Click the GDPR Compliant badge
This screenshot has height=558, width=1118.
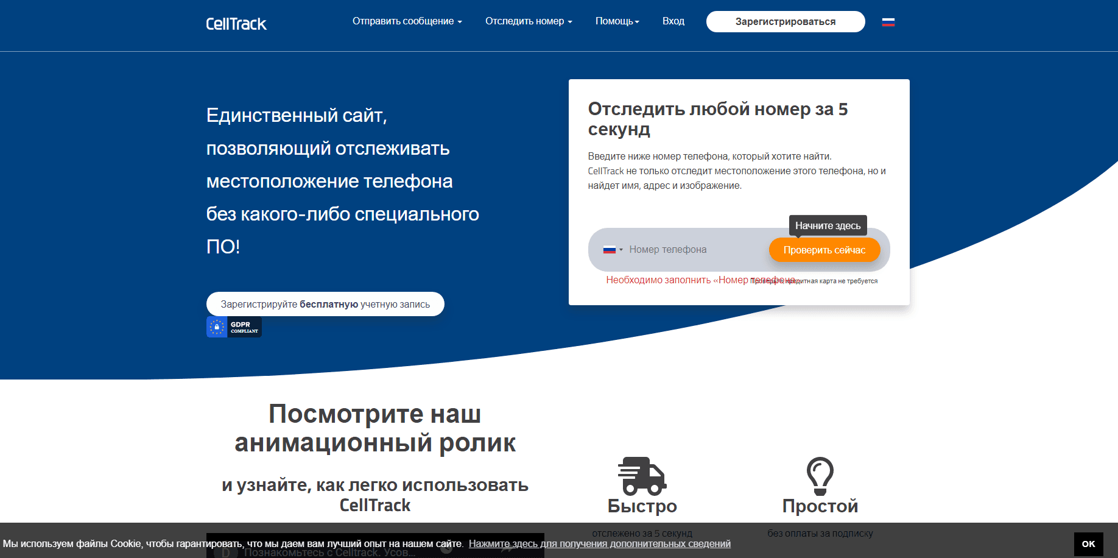click(234, 327)
